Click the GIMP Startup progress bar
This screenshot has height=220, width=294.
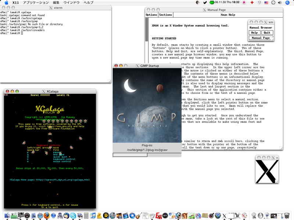click(147, 155)
